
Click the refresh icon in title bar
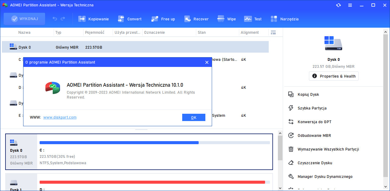coord(338,5)
